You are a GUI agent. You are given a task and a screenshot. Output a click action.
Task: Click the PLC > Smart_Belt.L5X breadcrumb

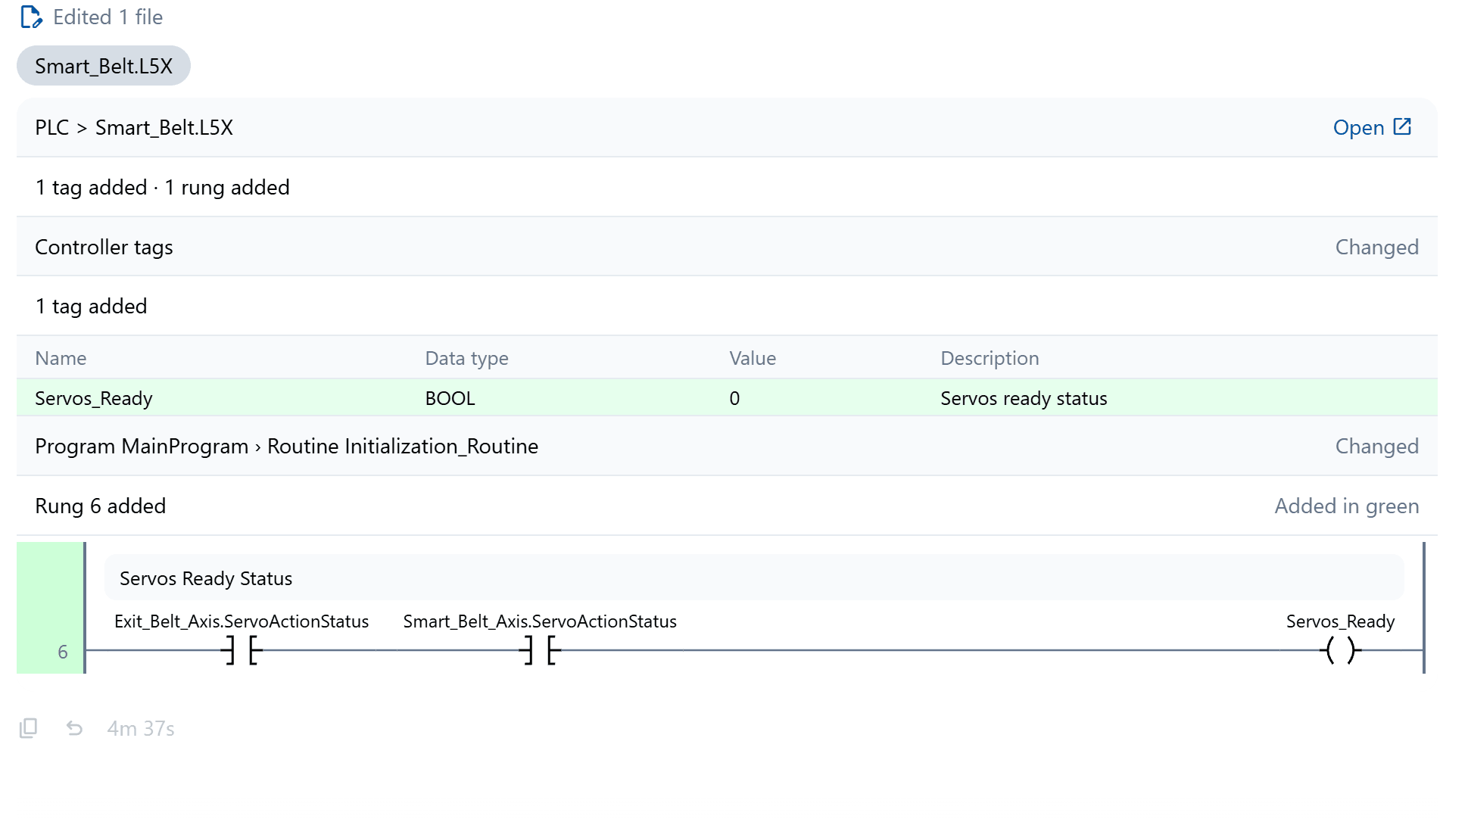point(134,127)
